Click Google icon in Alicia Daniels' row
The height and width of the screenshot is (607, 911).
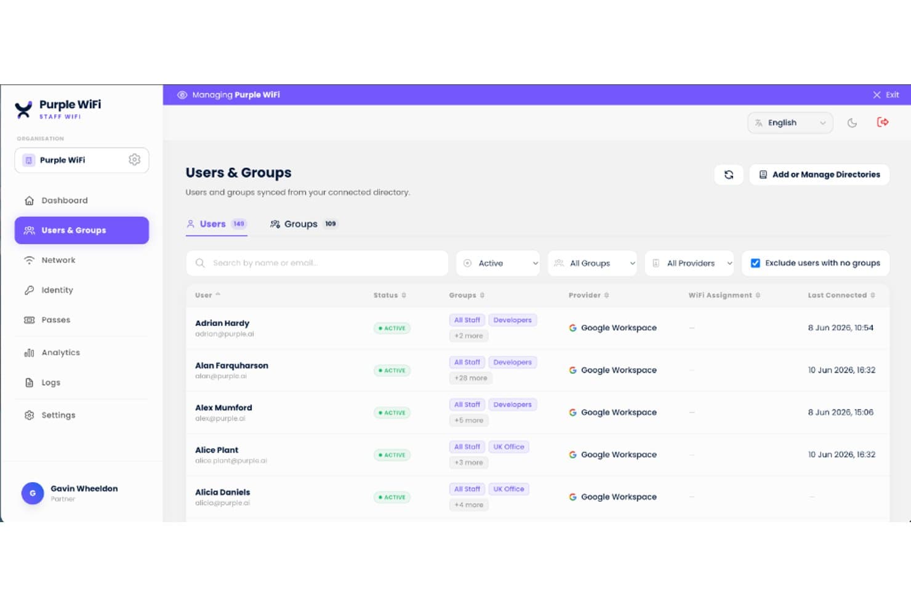coord(572,497)
